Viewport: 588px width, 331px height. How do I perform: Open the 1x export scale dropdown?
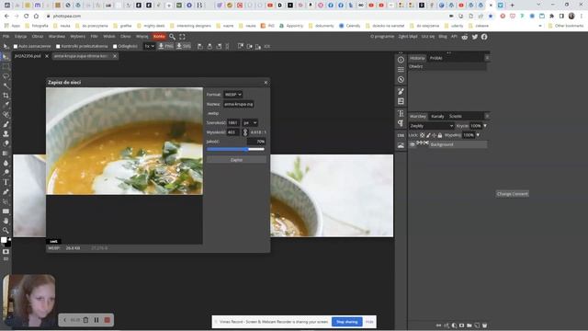[x=149, y=46]
